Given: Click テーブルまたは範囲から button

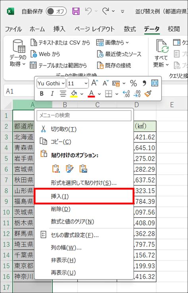Looking at the screenshot, I should (x=58, y=66).
